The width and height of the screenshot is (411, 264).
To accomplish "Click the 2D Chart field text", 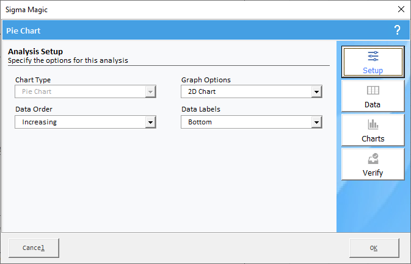I will click(202, 91).
